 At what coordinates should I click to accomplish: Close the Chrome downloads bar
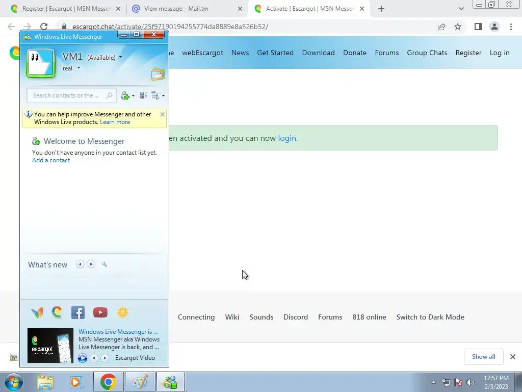[513, 357]
